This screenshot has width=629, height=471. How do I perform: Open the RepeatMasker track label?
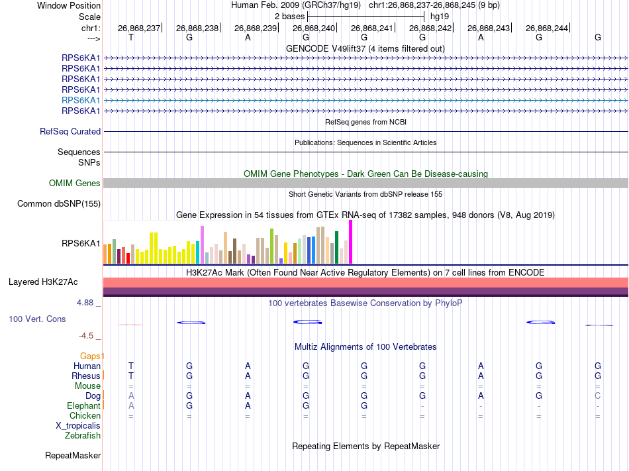tap(73, 456)
